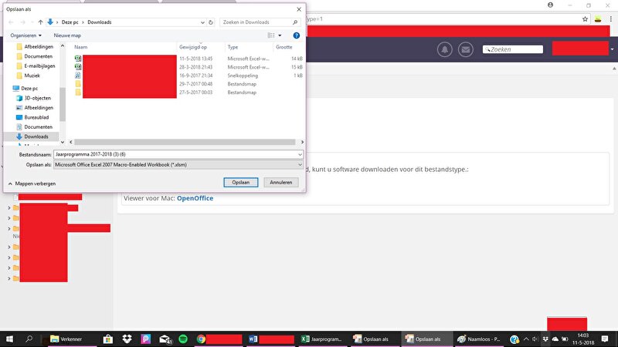Expand the 'Opslaan als' file type dropdown
Screen dimensions: 618x347
tap(299, 164)
